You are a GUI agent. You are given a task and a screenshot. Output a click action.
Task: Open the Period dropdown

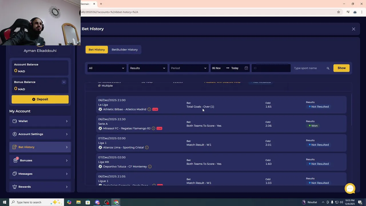(x=189, y=68)
